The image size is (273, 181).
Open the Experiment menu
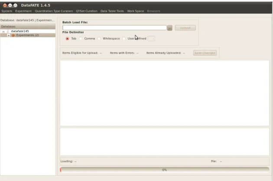[23, 11]
